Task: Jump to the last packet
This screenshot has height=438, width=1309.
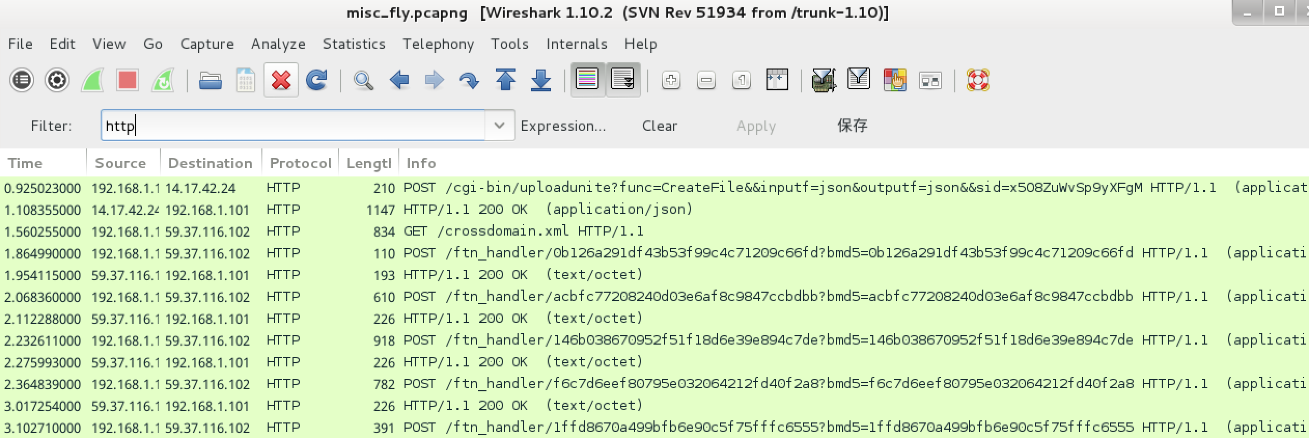Action: click(540, 80)
